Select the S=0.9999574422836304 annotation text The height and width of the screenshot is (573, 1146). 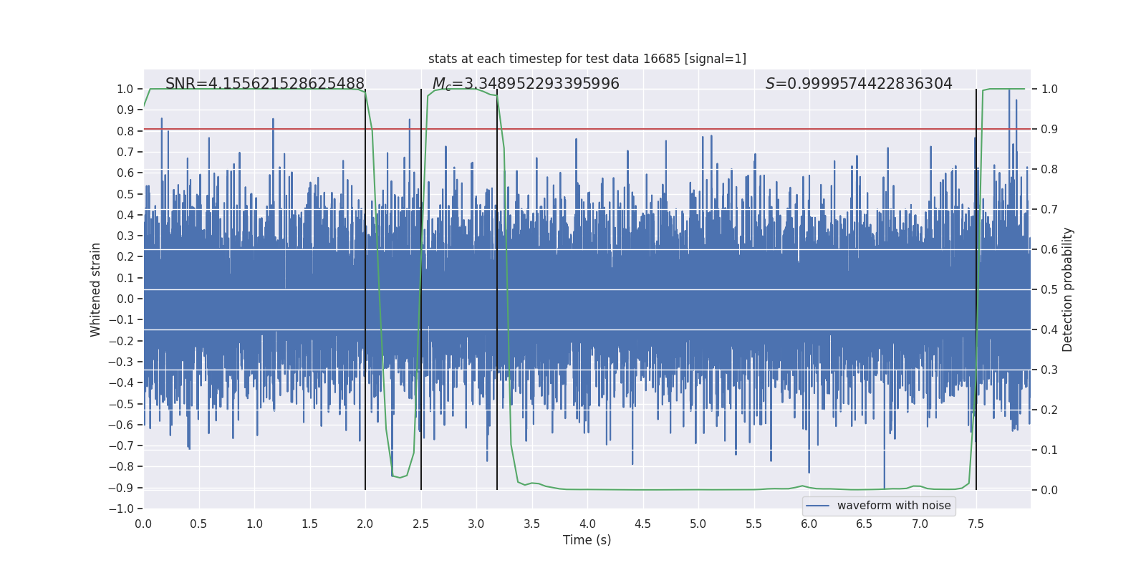pos(859,84)
